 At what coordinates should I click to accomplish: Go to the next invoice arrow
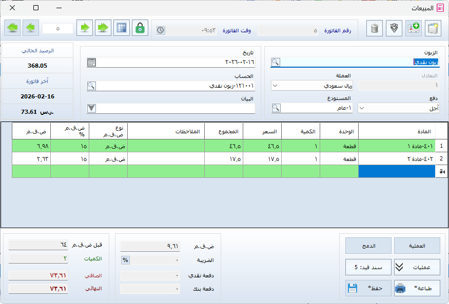(85, 28)
